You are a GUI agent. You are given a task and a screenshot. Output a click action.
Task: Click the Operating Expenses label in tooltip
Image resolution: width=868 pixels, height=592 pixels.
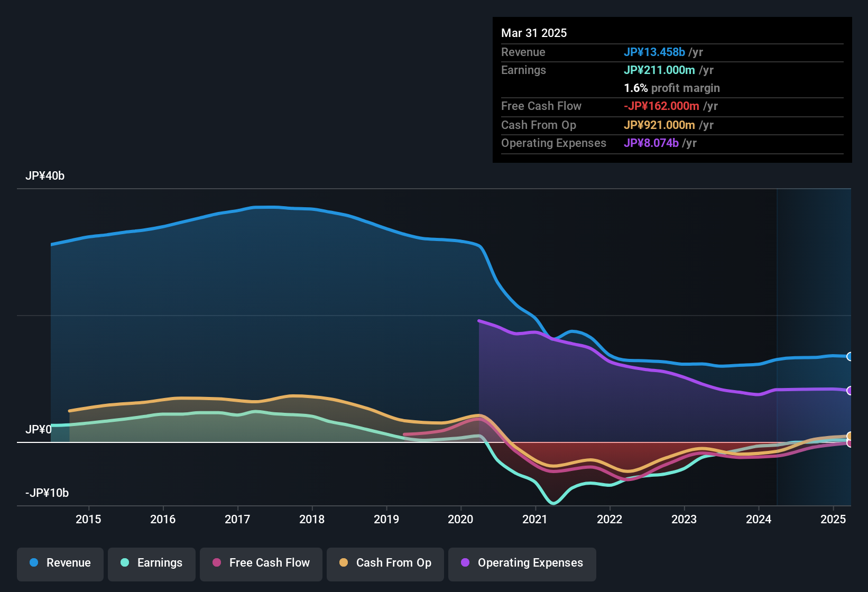pyautogui.click(x=553, y=143)
